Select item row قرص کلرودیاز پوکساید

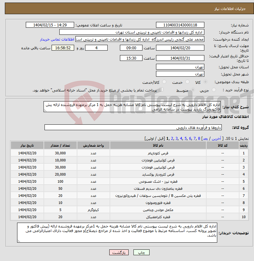(129, 174)
